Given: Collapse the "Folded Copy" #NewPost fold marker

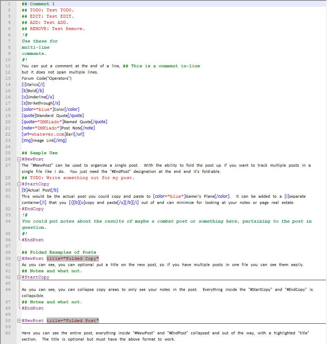Looking at the screenshot, I should coord(19,258).
